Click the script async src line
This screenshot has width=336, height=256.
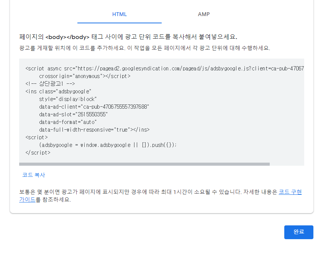pos(165,68)
